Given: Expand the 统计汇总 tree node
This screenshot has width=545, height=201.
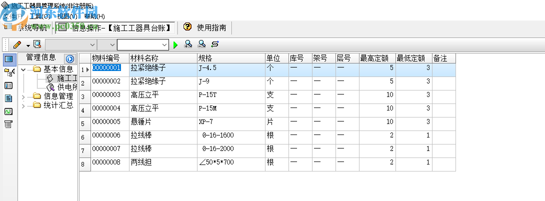Looking at the screenshot, I should 23,105.
